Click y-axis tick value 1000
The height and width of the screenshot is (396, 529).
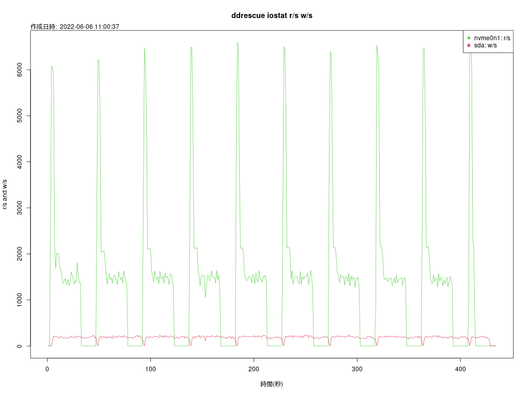20,300
